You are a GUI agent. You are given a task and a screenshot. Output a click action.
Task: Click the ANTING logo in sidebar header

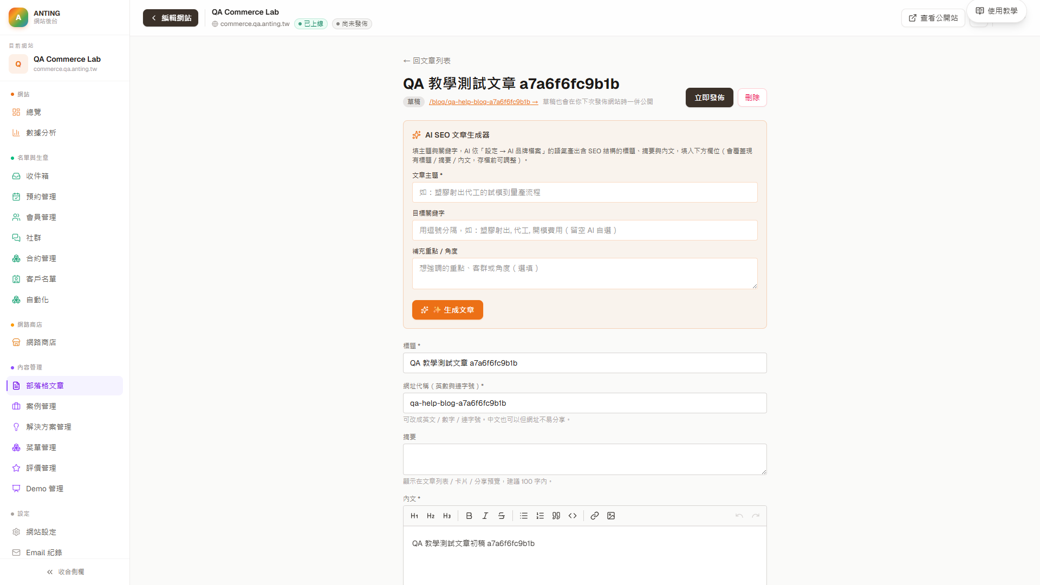pos(18,17)
